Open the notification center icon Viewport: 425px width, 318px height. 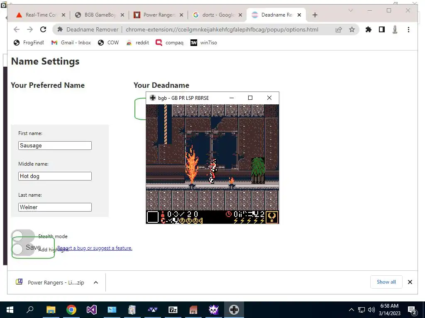pos(412,310)
